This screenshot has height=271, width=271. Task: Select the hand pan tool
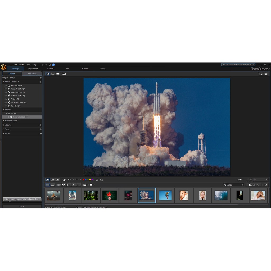tap(266, 74)
